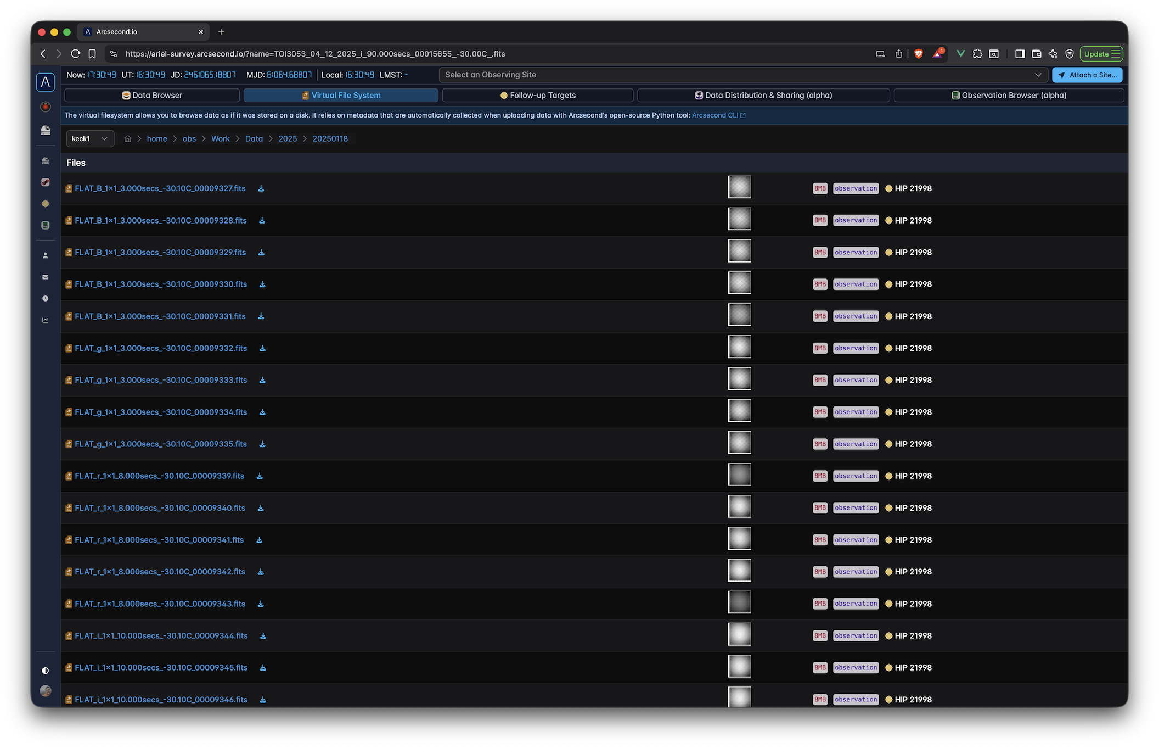Navigate to 2025 in breadcrumb
Screen dimensions: 1159x748
288,139
